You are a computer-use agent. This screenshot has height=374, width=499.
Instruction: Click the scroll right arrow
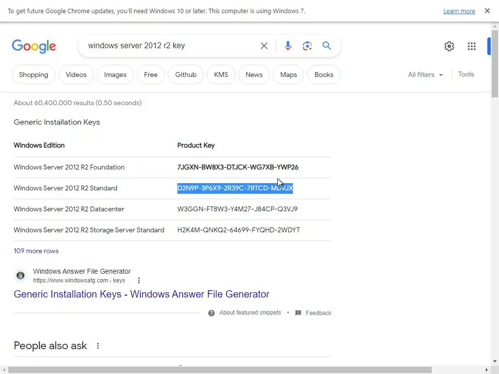tap(487, 370)
